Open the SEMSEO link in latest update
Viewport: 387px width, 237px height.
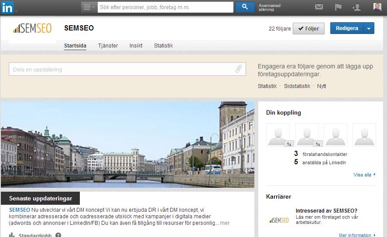(20, 210)
